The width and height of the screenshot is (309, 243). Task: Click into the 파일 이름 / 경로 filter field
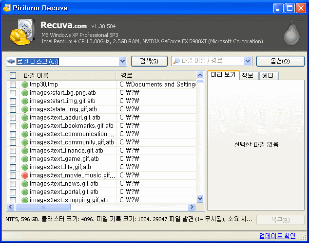click(212, 61)
